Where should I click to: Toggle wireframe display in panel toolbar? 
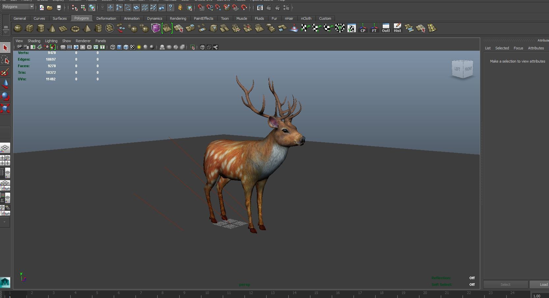113,47
